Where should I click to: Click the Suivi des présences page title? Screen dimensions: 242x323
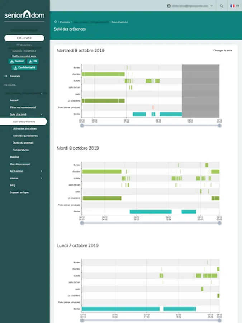pyautogui.click(x=70, y=29)
